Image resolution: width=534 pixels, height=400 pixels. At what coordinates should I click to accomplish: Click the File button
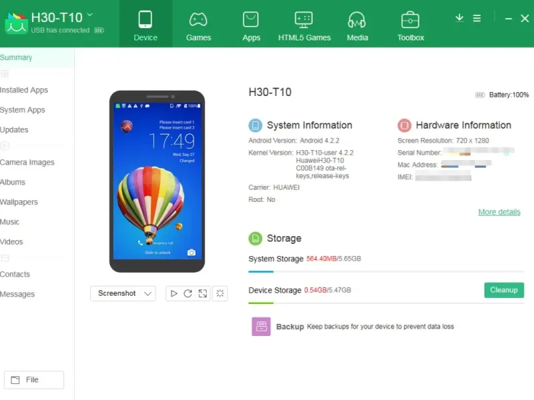pos(34,379)
